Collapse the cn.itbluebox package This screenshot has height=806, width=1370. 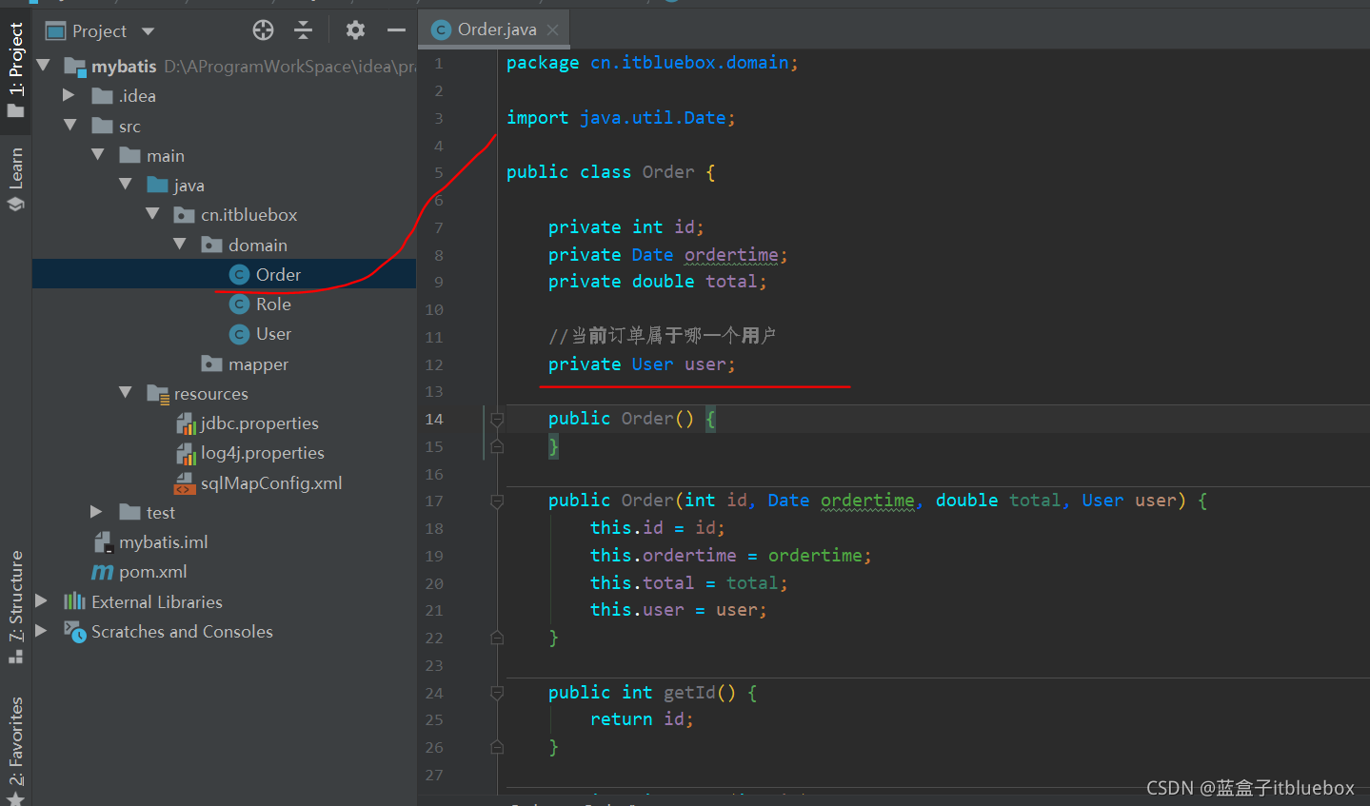tap(152, 214)
